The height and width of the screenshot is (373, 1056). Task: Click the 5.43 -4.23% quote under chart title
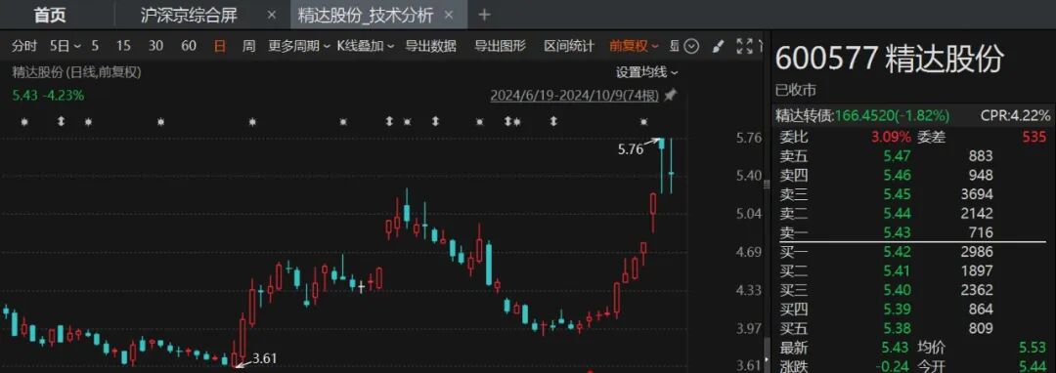pyautogui.click(x=49, y=96)
